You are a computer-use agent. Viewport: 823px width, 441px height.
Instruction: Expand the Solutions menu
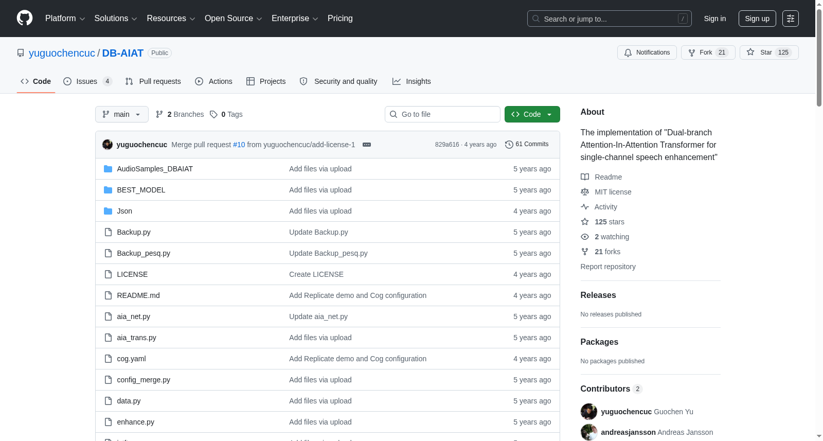116,19
